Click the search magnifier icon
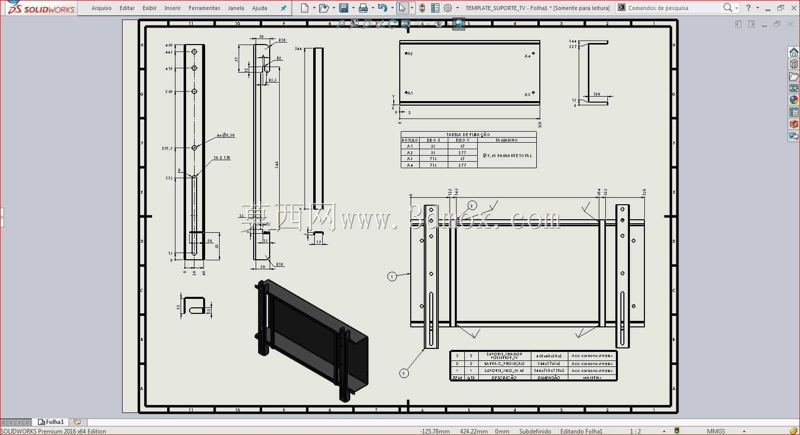The height and width of the screenshot is (435, 800). (728, 8)
